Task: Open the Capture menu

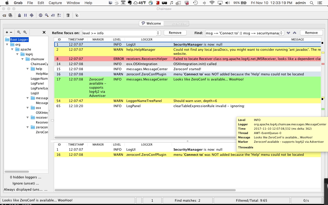Action: tap(55, 3)
